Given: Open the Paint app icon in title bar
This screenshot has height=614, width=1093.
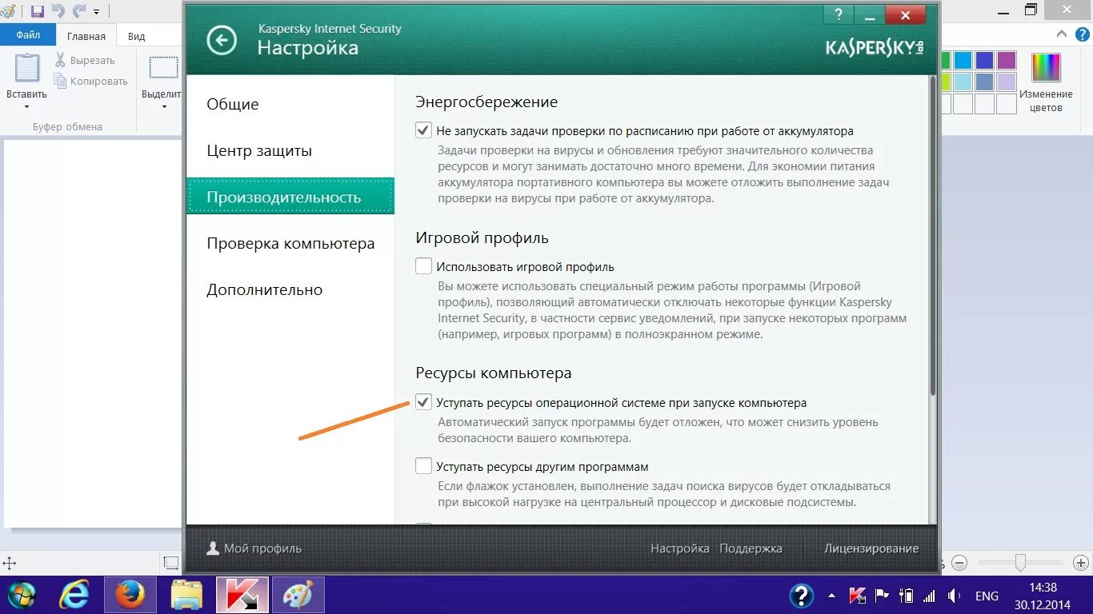Looking at the screenshot, I should tap(8, 11).
